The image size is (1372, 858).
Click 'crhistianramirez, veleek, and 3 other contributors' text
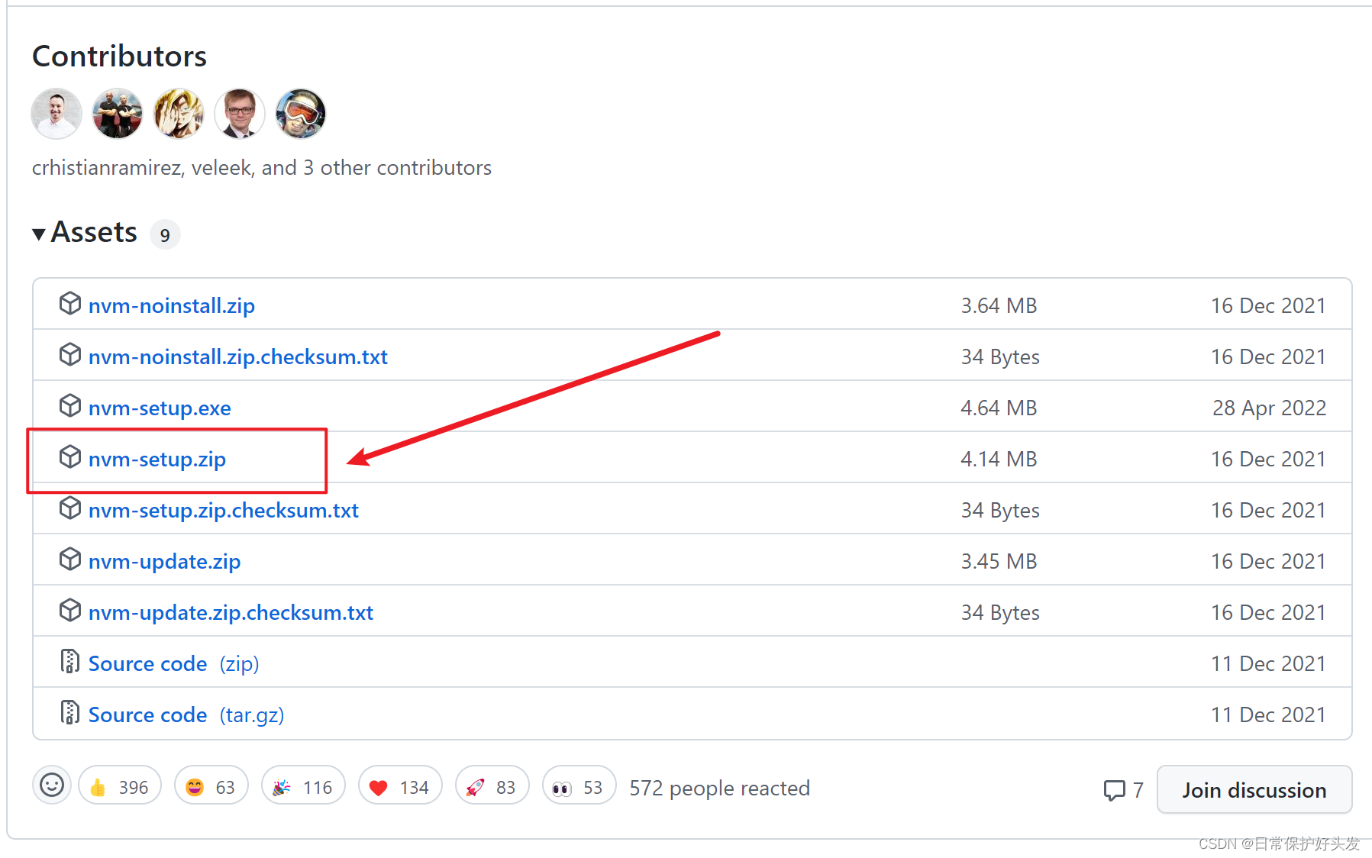pos(262,168)
